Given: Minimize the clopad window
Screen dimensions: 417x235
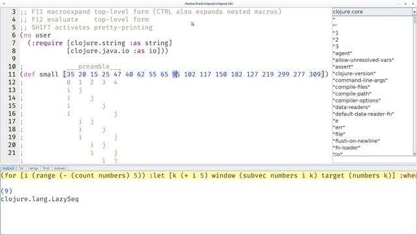Looking at the screenshot, I should [x=398, y=4].
